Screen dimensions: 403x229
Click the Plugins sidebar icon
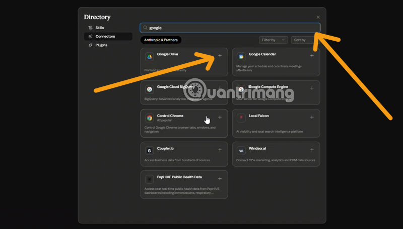click(x=90, y=45)
